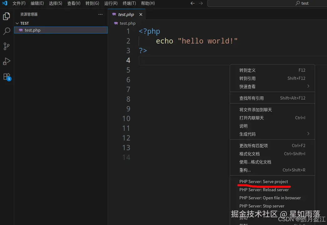Click line number 1 in the gutter
This screenshot has width=327, height=225.
pyautogui.click(x=128, y=31)
